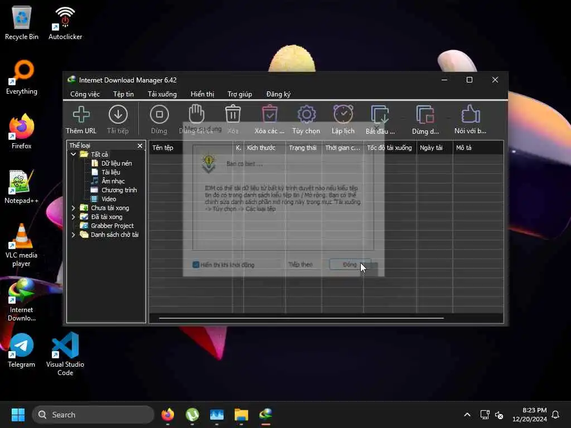The height and width of the screenshot is (428, 571).
Task: Open Tùy chọn gear options
Action: pos(306,114)
